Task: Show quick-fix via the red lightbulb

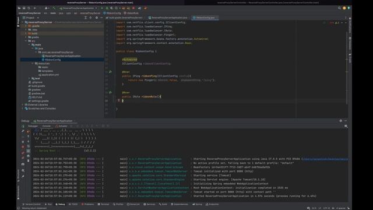Action: coord(119,100)
